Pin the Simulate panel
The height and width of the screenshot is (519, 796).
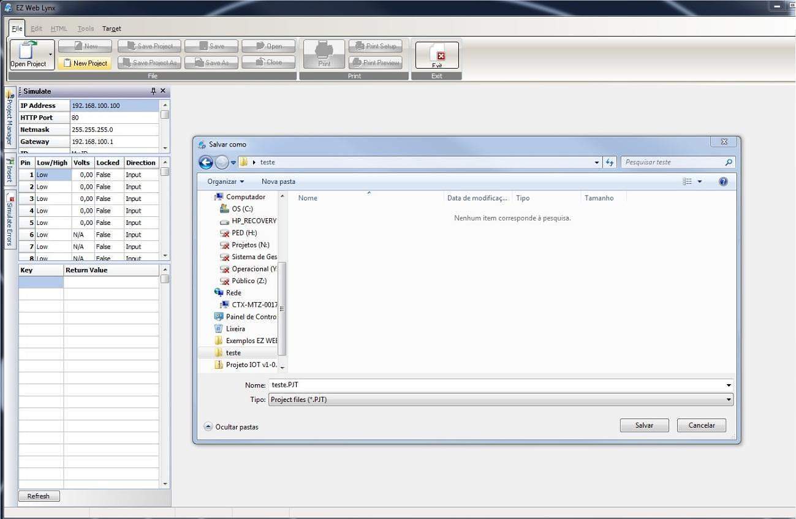click(153, 91)
